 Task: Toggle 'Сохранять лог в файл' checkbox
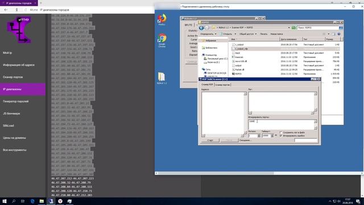(281, 133)
